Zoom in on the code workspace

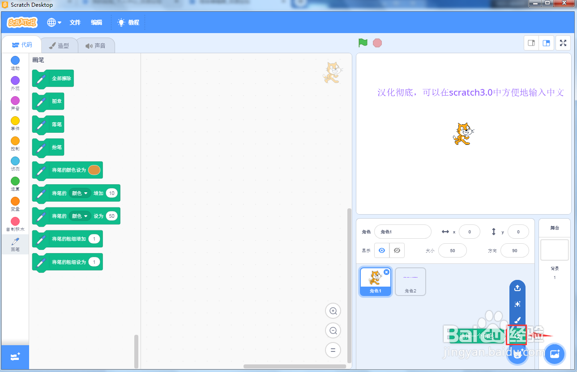(333, 311)
